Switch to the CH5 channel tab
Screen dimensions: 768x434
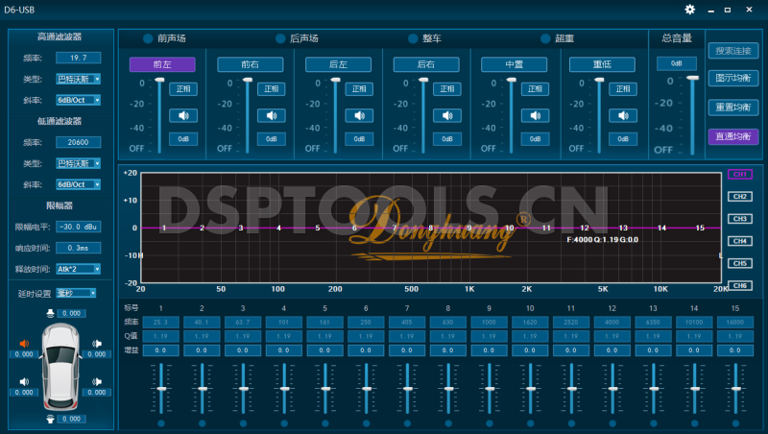coord(739,263)
